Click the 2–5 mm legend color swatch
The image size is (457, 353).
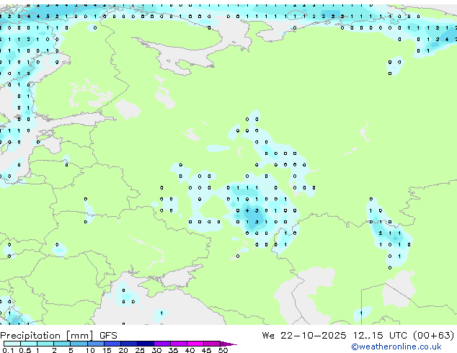[x=62, y=344]
